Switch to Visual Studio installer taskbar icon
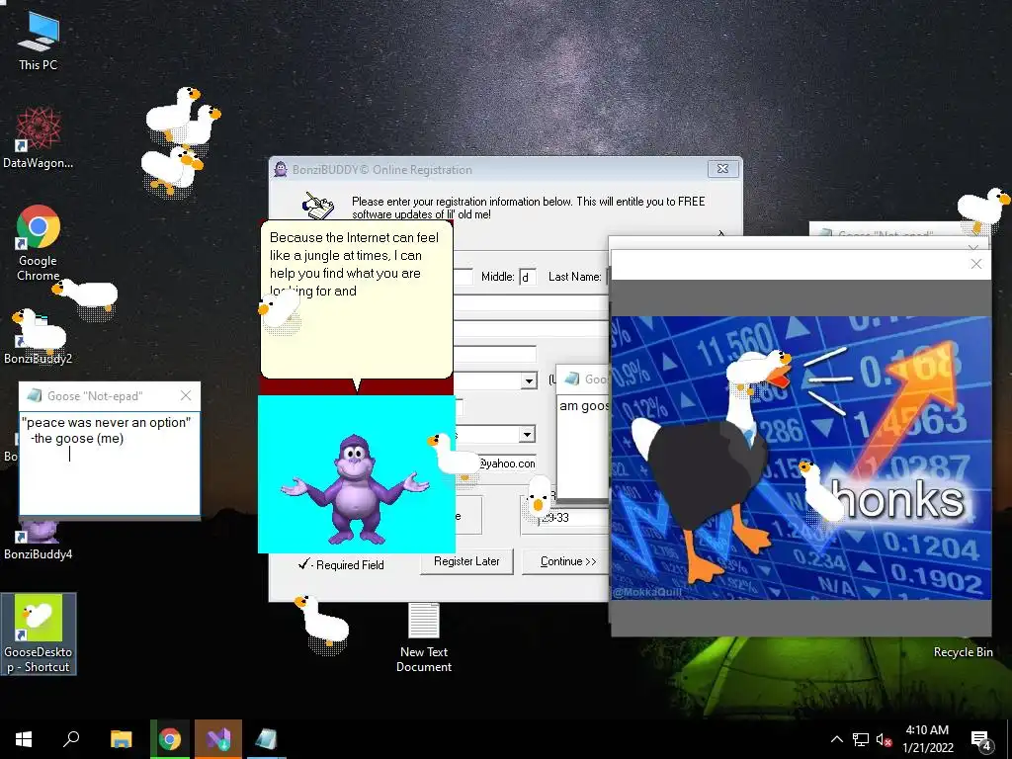This screenshot has height=759, width=1012. [218, 739]
